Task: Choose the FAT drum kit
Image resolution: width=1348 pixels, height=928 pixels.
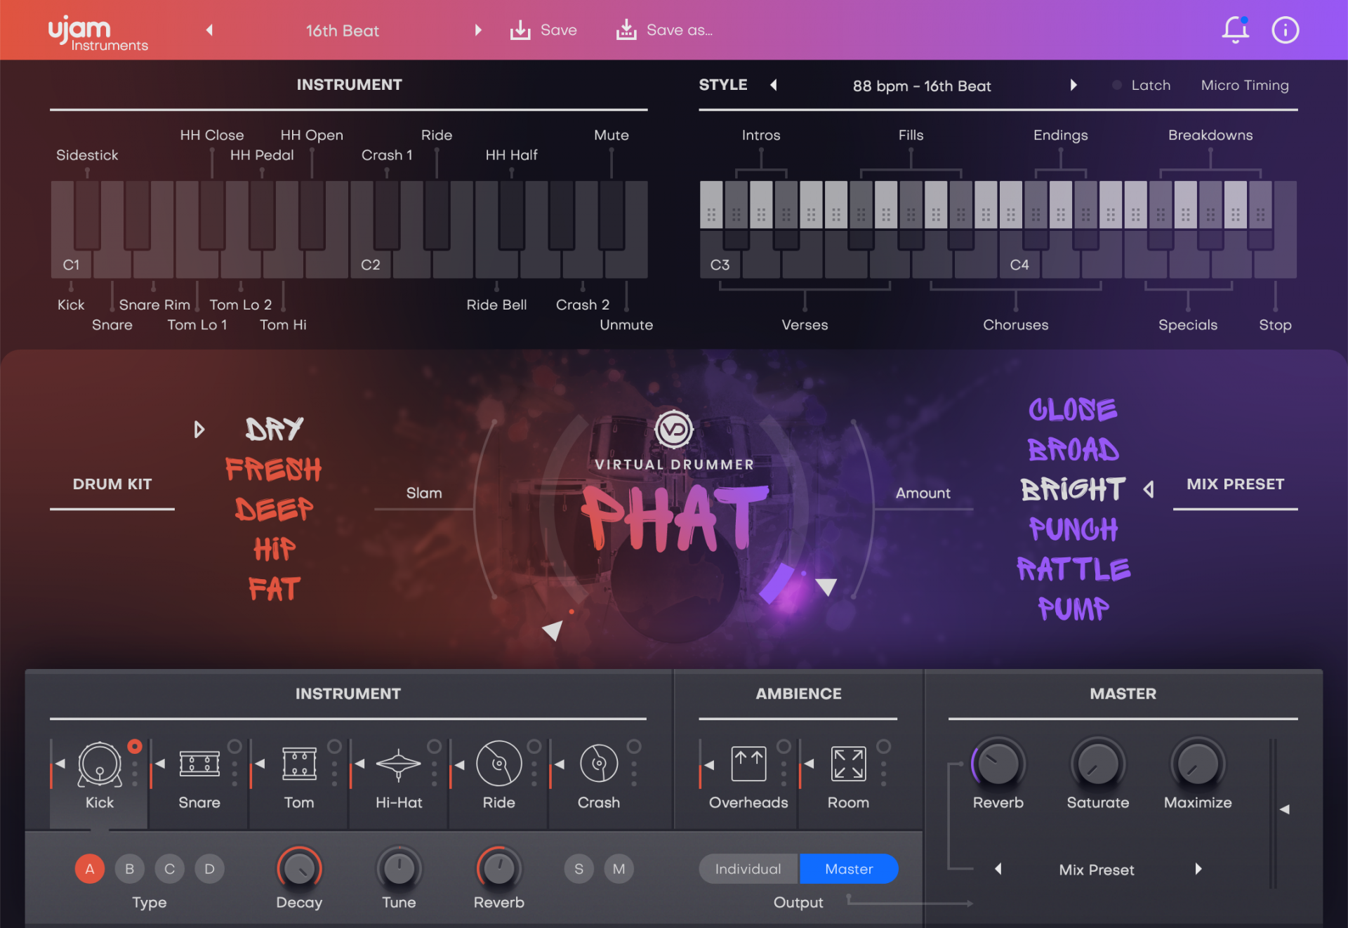Action: click(x=275, y=588)
